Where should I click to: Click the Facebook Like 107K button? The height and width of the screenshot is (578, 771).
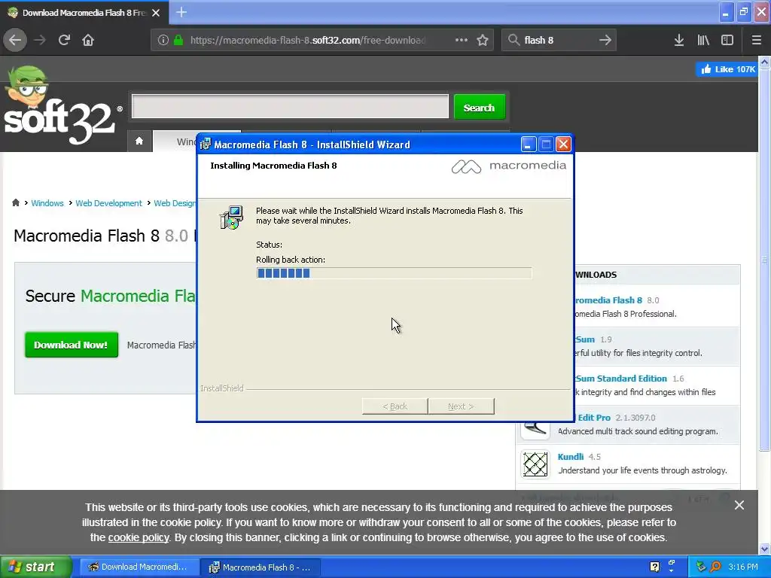727,69
